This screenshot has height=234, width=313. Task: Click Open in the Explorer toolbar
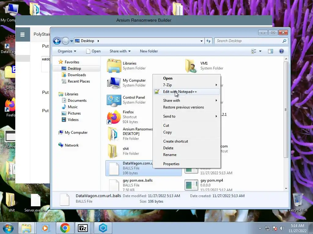pos(94,51)
